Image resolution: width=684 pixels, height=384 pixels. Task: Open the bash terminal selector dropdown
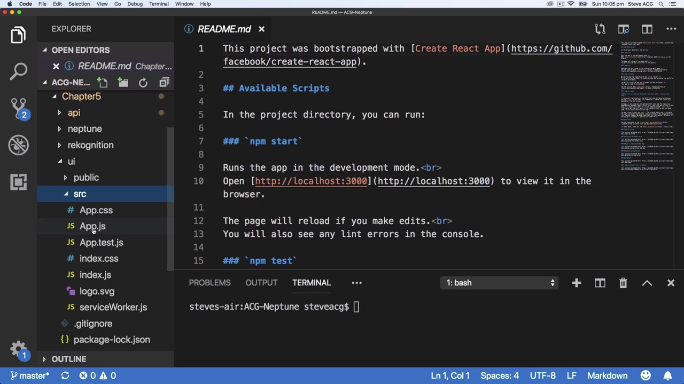tap(501, 283)
